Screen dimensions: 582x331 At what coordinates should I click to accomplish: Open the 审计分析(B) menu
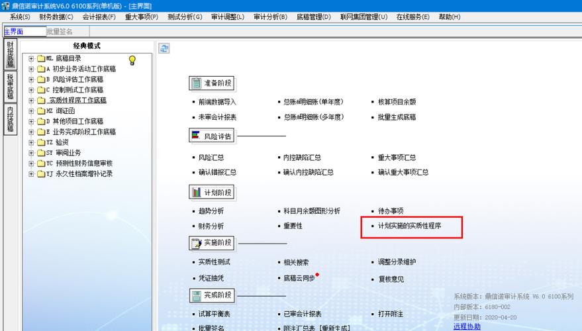[x=270, y=17]
